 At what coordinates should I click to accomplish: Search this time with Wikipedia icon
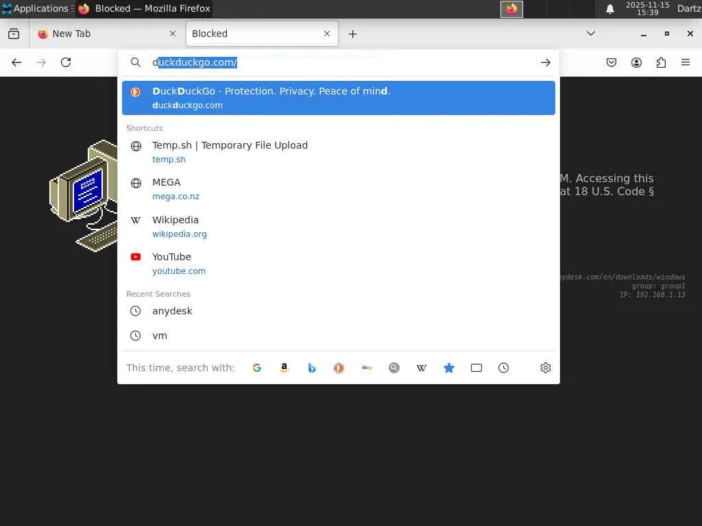(x=422, y=368)
